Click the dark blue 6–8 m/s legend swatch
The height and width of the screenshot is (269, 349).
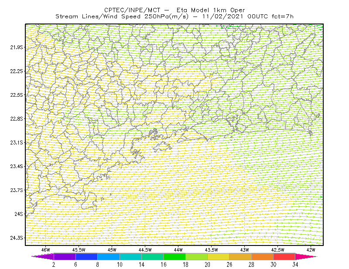coord(86,256)
